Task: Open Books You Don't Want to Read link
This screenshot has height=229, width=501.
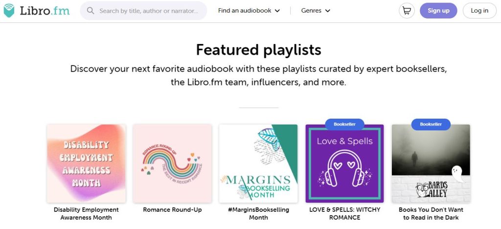Action: coord(431,214)
